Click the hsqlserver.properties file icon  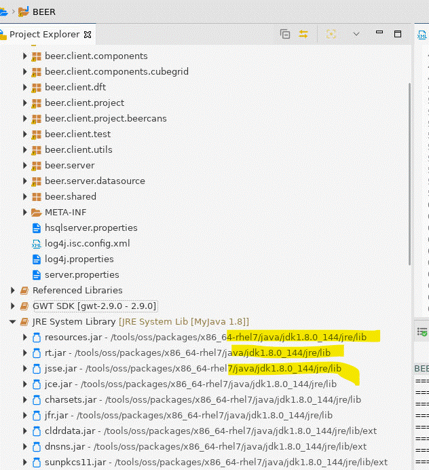pyautogui.click(x=36, y=228)
